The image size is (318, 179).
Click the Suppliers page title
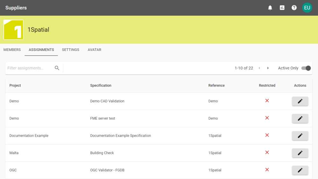pyautogui.click(x=16, y=8)
